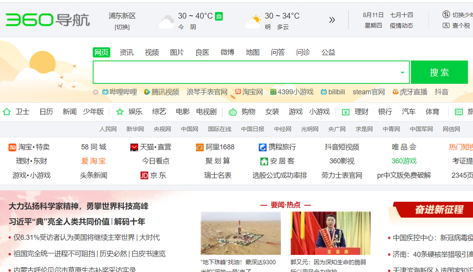The image size is (473, 272).
Task: Click 奋进新征程 red banner
Action: coord(433,210)
